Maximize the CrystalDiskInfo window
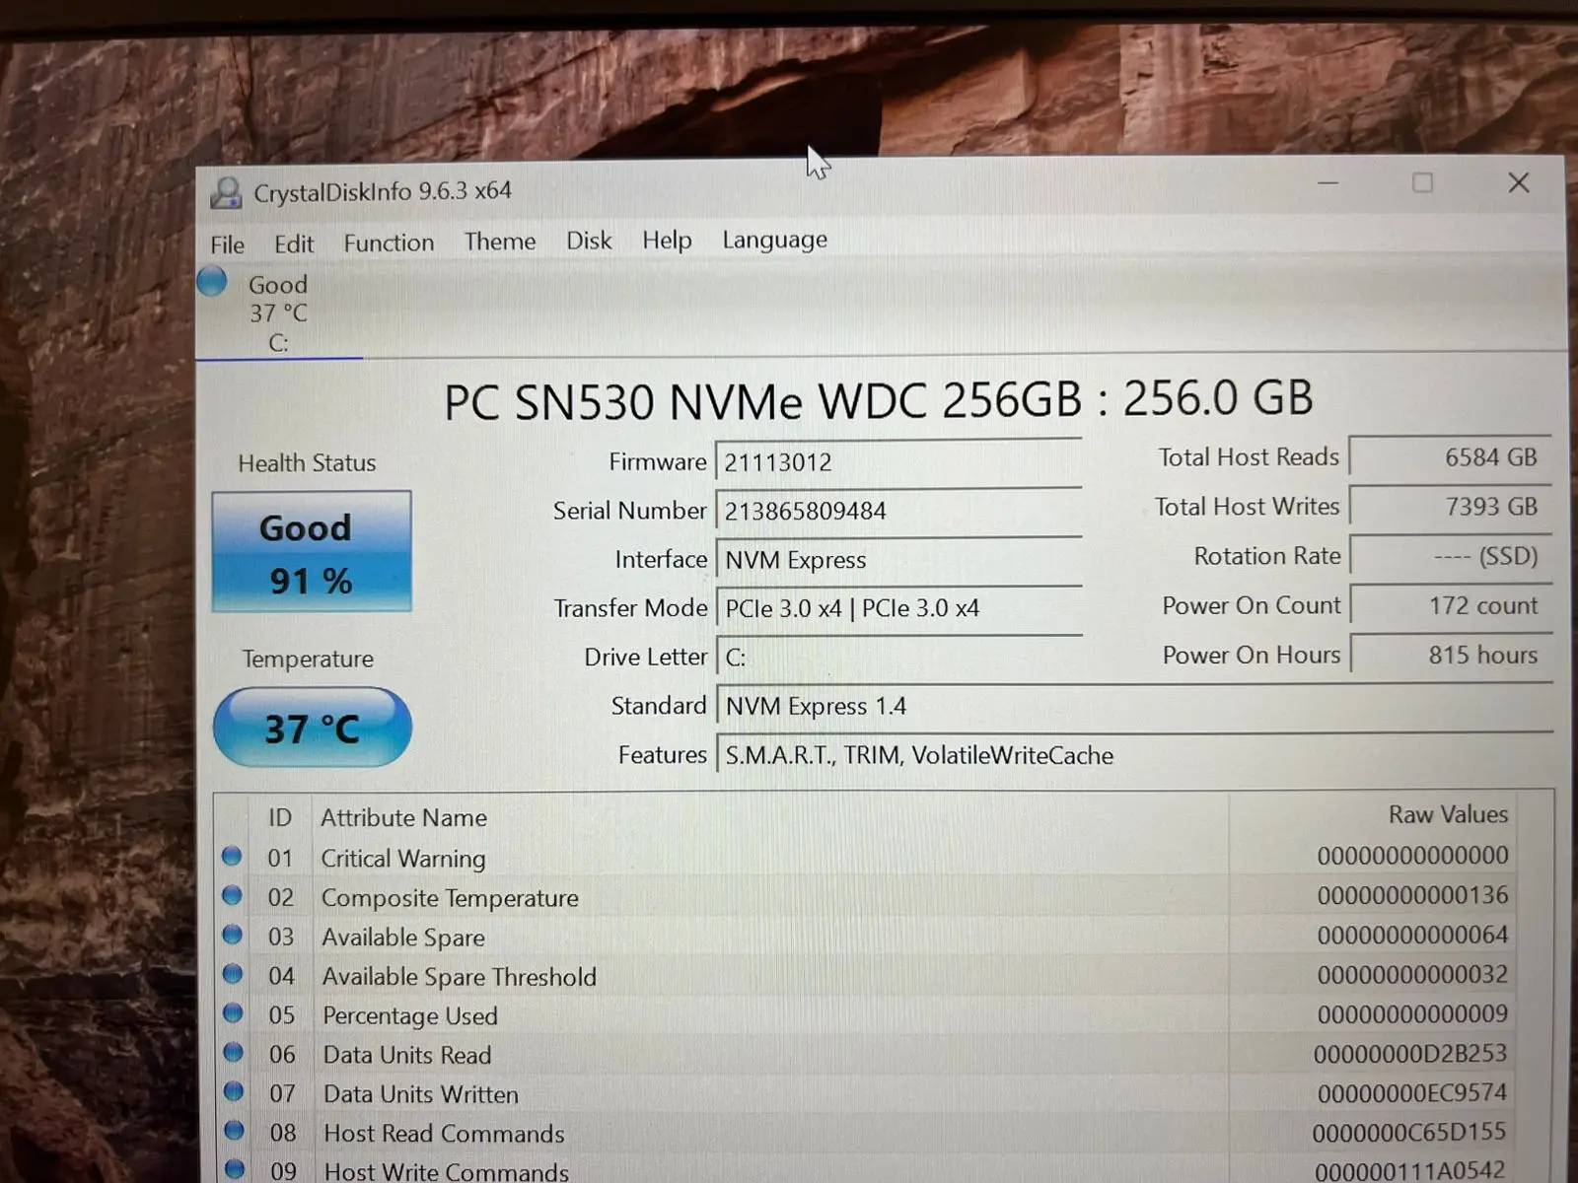 1422,182
